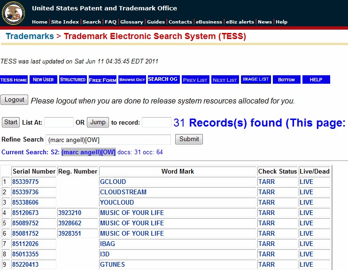Click the TESS Home button

[x=14, y=79]
